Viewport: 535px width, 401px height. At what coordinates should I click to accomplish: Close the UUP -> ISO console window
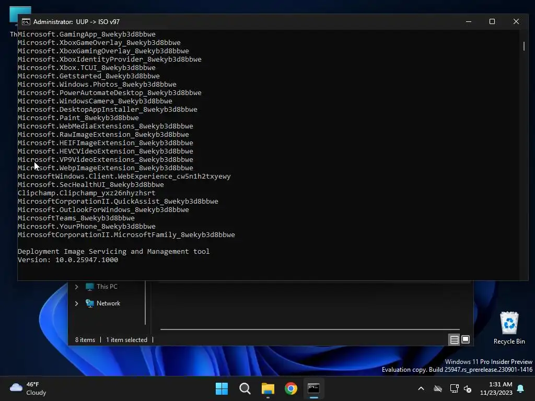516,21
